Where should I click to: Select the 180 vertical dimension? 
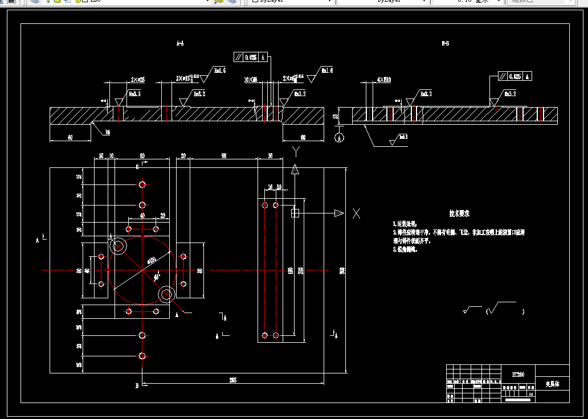click(x=290, y=270)
